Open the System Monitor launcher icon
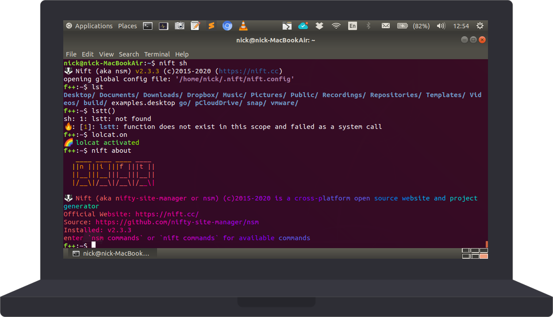This screenshot has height=317, width=553. click(164, 26)
